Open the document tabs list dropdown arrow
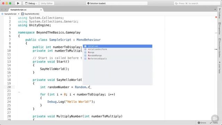Viewport: 222px width, 125px height. [x=215, y=9]
